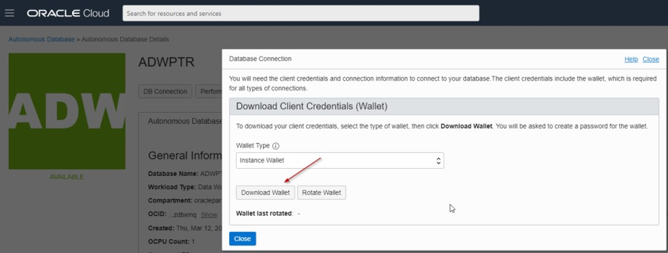
Task: Click the blue Close button
Action: click(242, 239)
